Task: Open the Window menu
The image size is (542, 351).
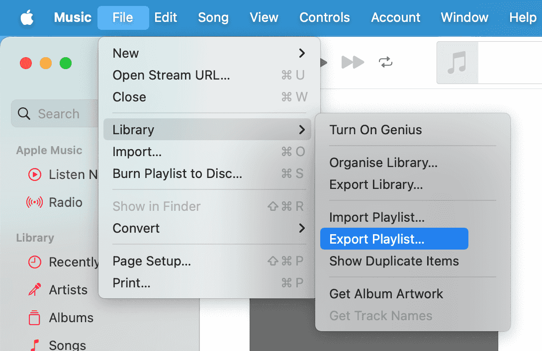Action: point(464,17)
